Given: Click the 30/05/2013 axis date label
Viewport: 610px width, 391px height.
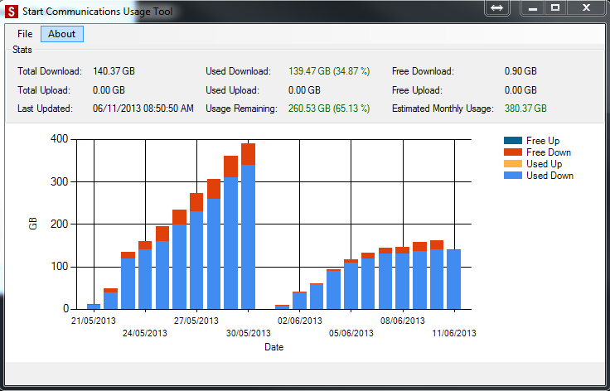Looking at the screenshot, I should (x=248, y=333).
